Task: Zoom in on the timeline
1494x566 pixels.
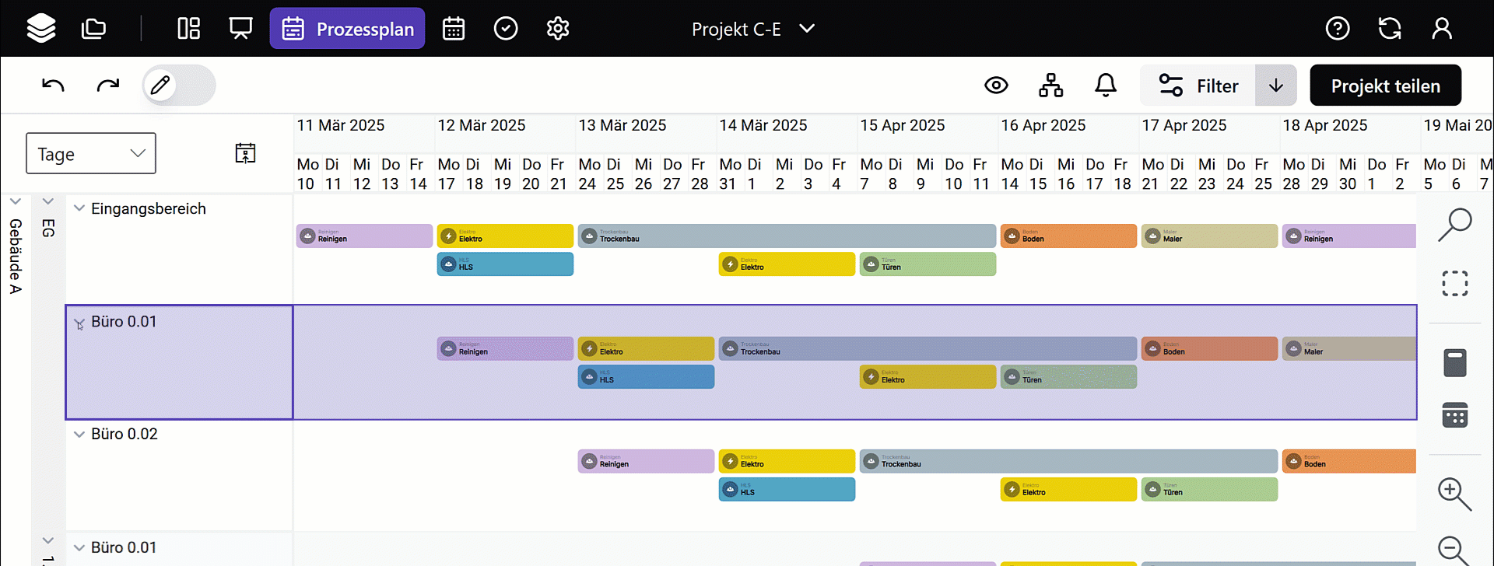Action: point(1454,494)
